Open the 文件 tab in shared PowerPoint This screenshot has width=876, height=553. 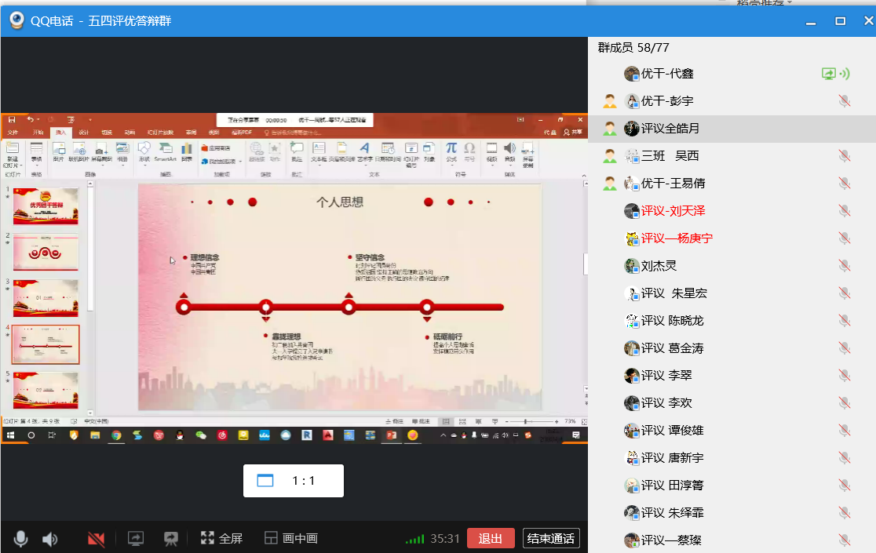coord(13,133)
